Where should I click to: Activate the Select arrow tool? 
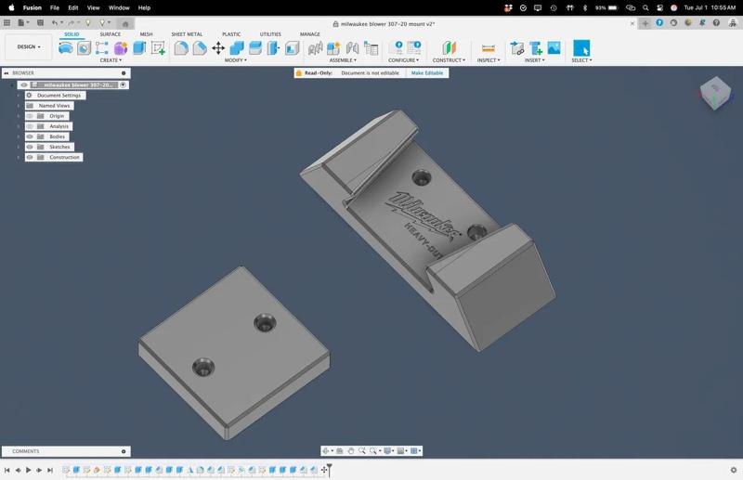(x=581, y=48)
